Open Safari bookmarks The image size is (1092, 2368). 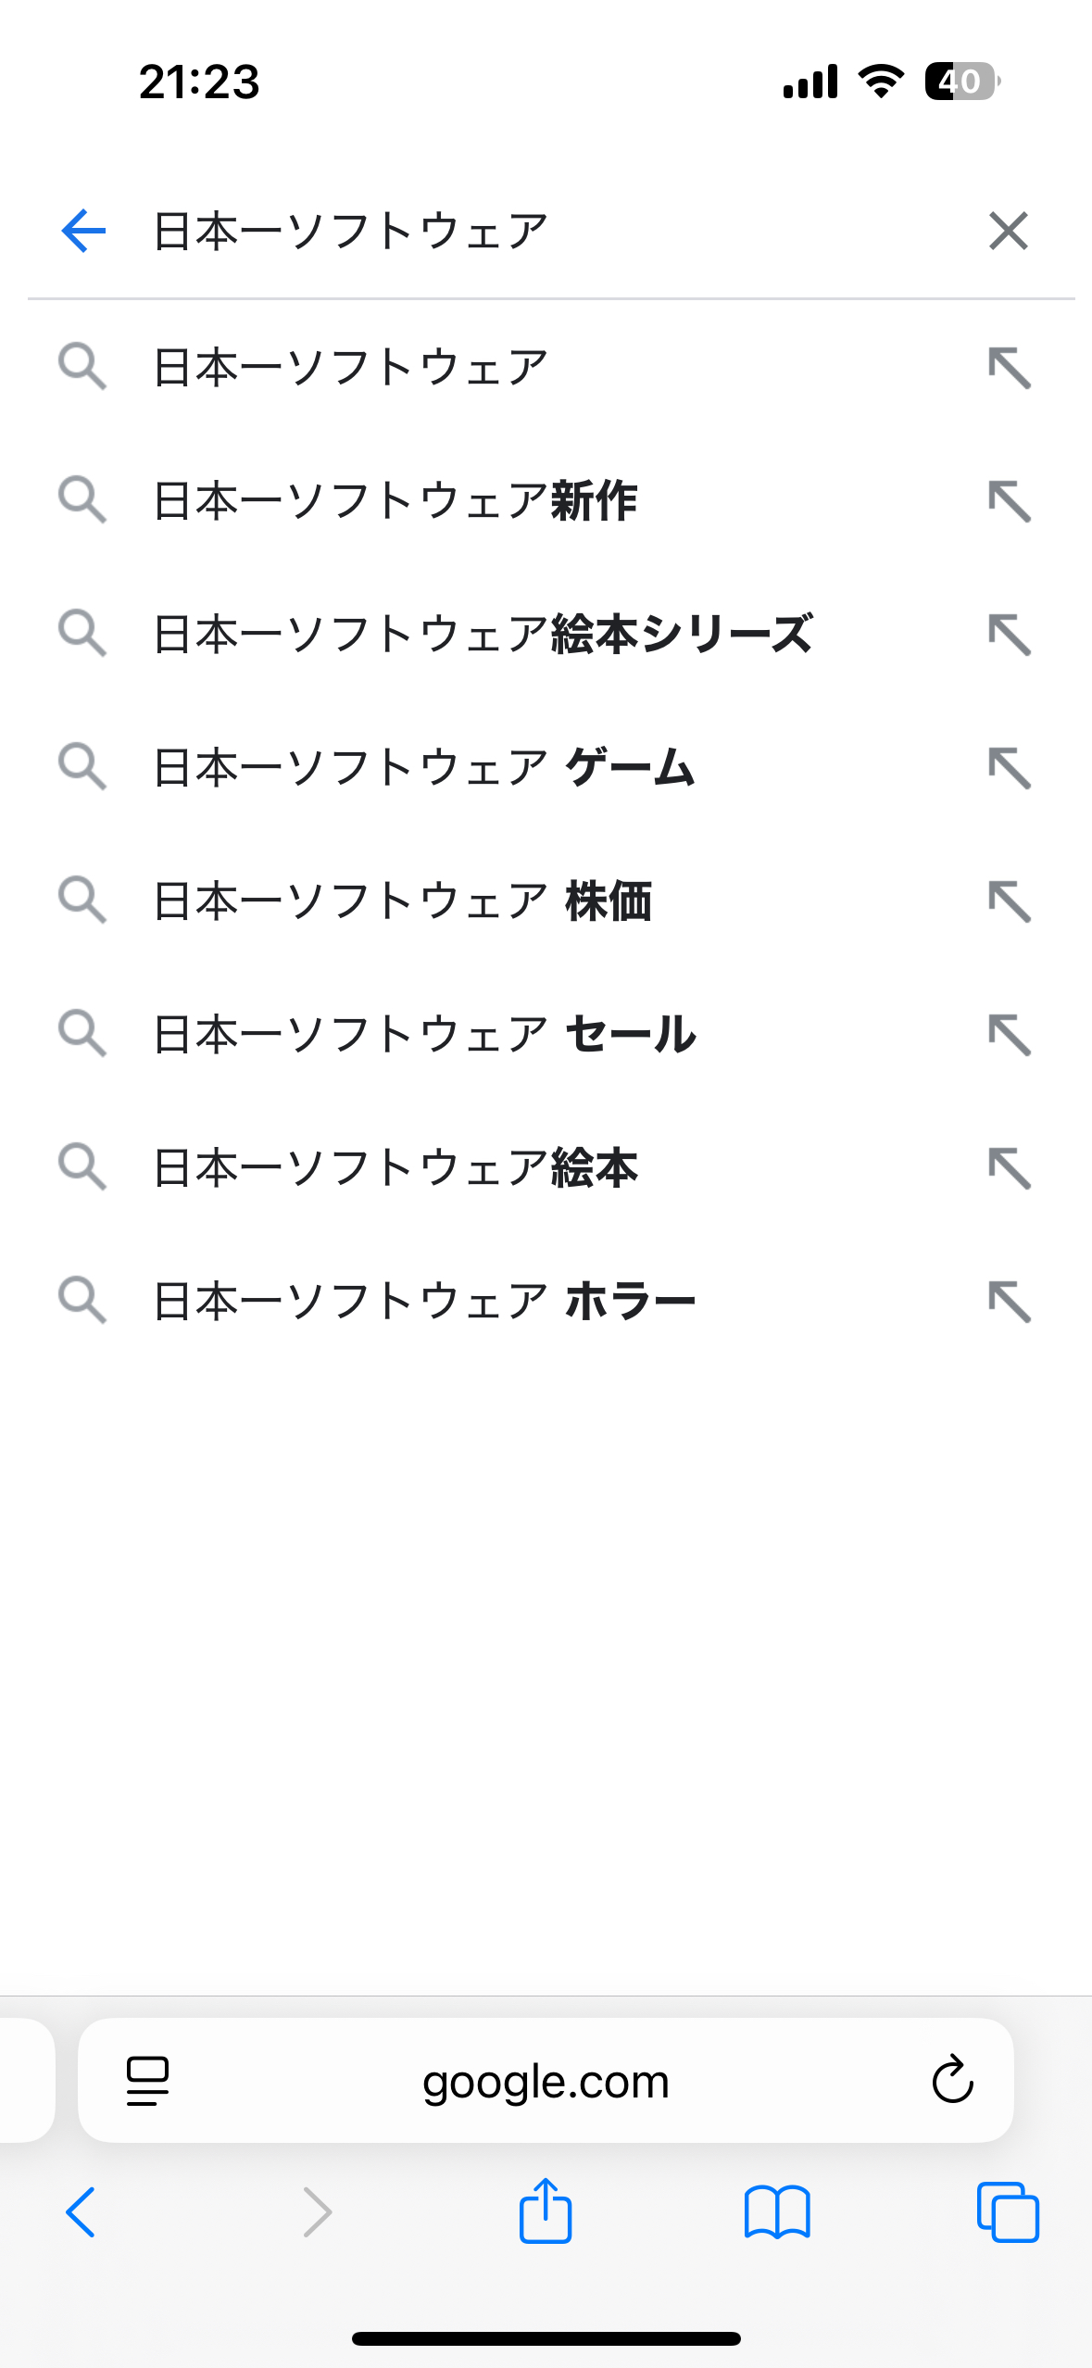pyautogui.click(x=777, y=2212)
